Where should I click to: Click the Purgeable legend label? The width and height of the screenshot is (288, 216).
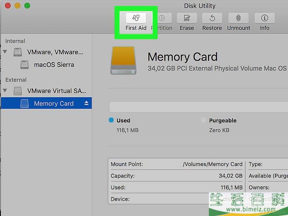coord(223,121)
